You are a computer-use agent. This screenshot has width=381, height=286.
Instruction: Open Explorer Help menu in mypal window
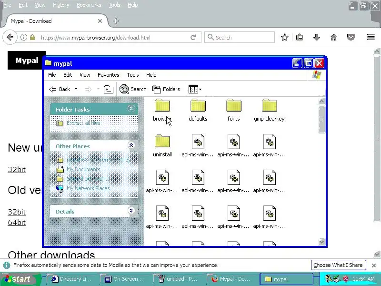coord(151,75)
